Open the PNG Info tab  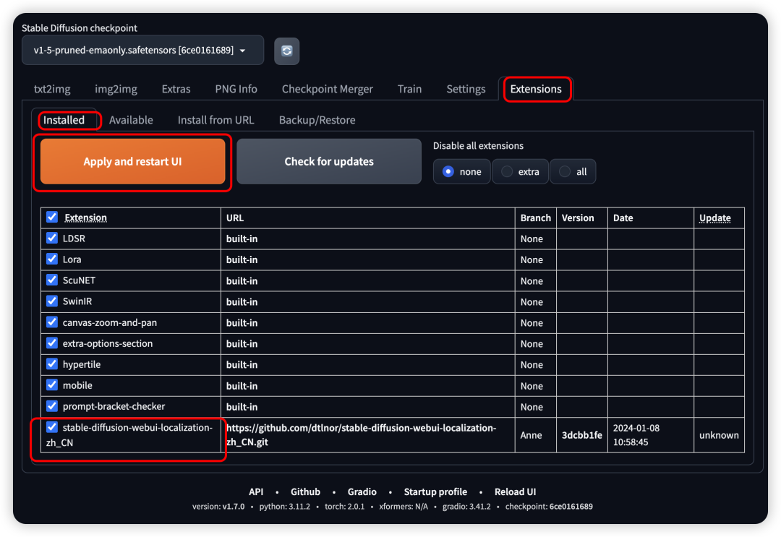(236, 89)
